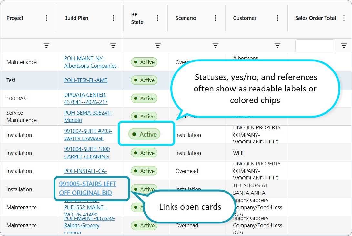Open POH-MAINT-NY-Albertsons Companies build plan link
352x236 pixels.
tap(90, 62)
